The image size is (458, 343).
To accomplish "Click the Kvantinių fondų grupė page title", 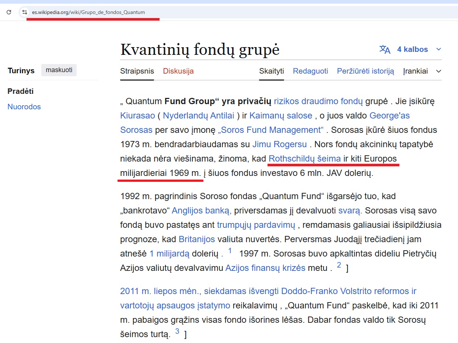I will pos(200,49).
